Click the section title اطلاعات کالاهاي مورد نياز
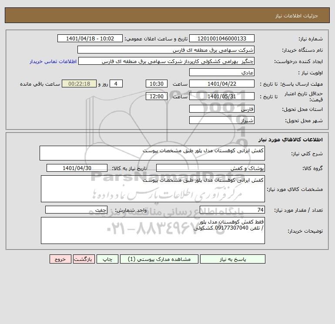335x324 pixels. [291, 140]
